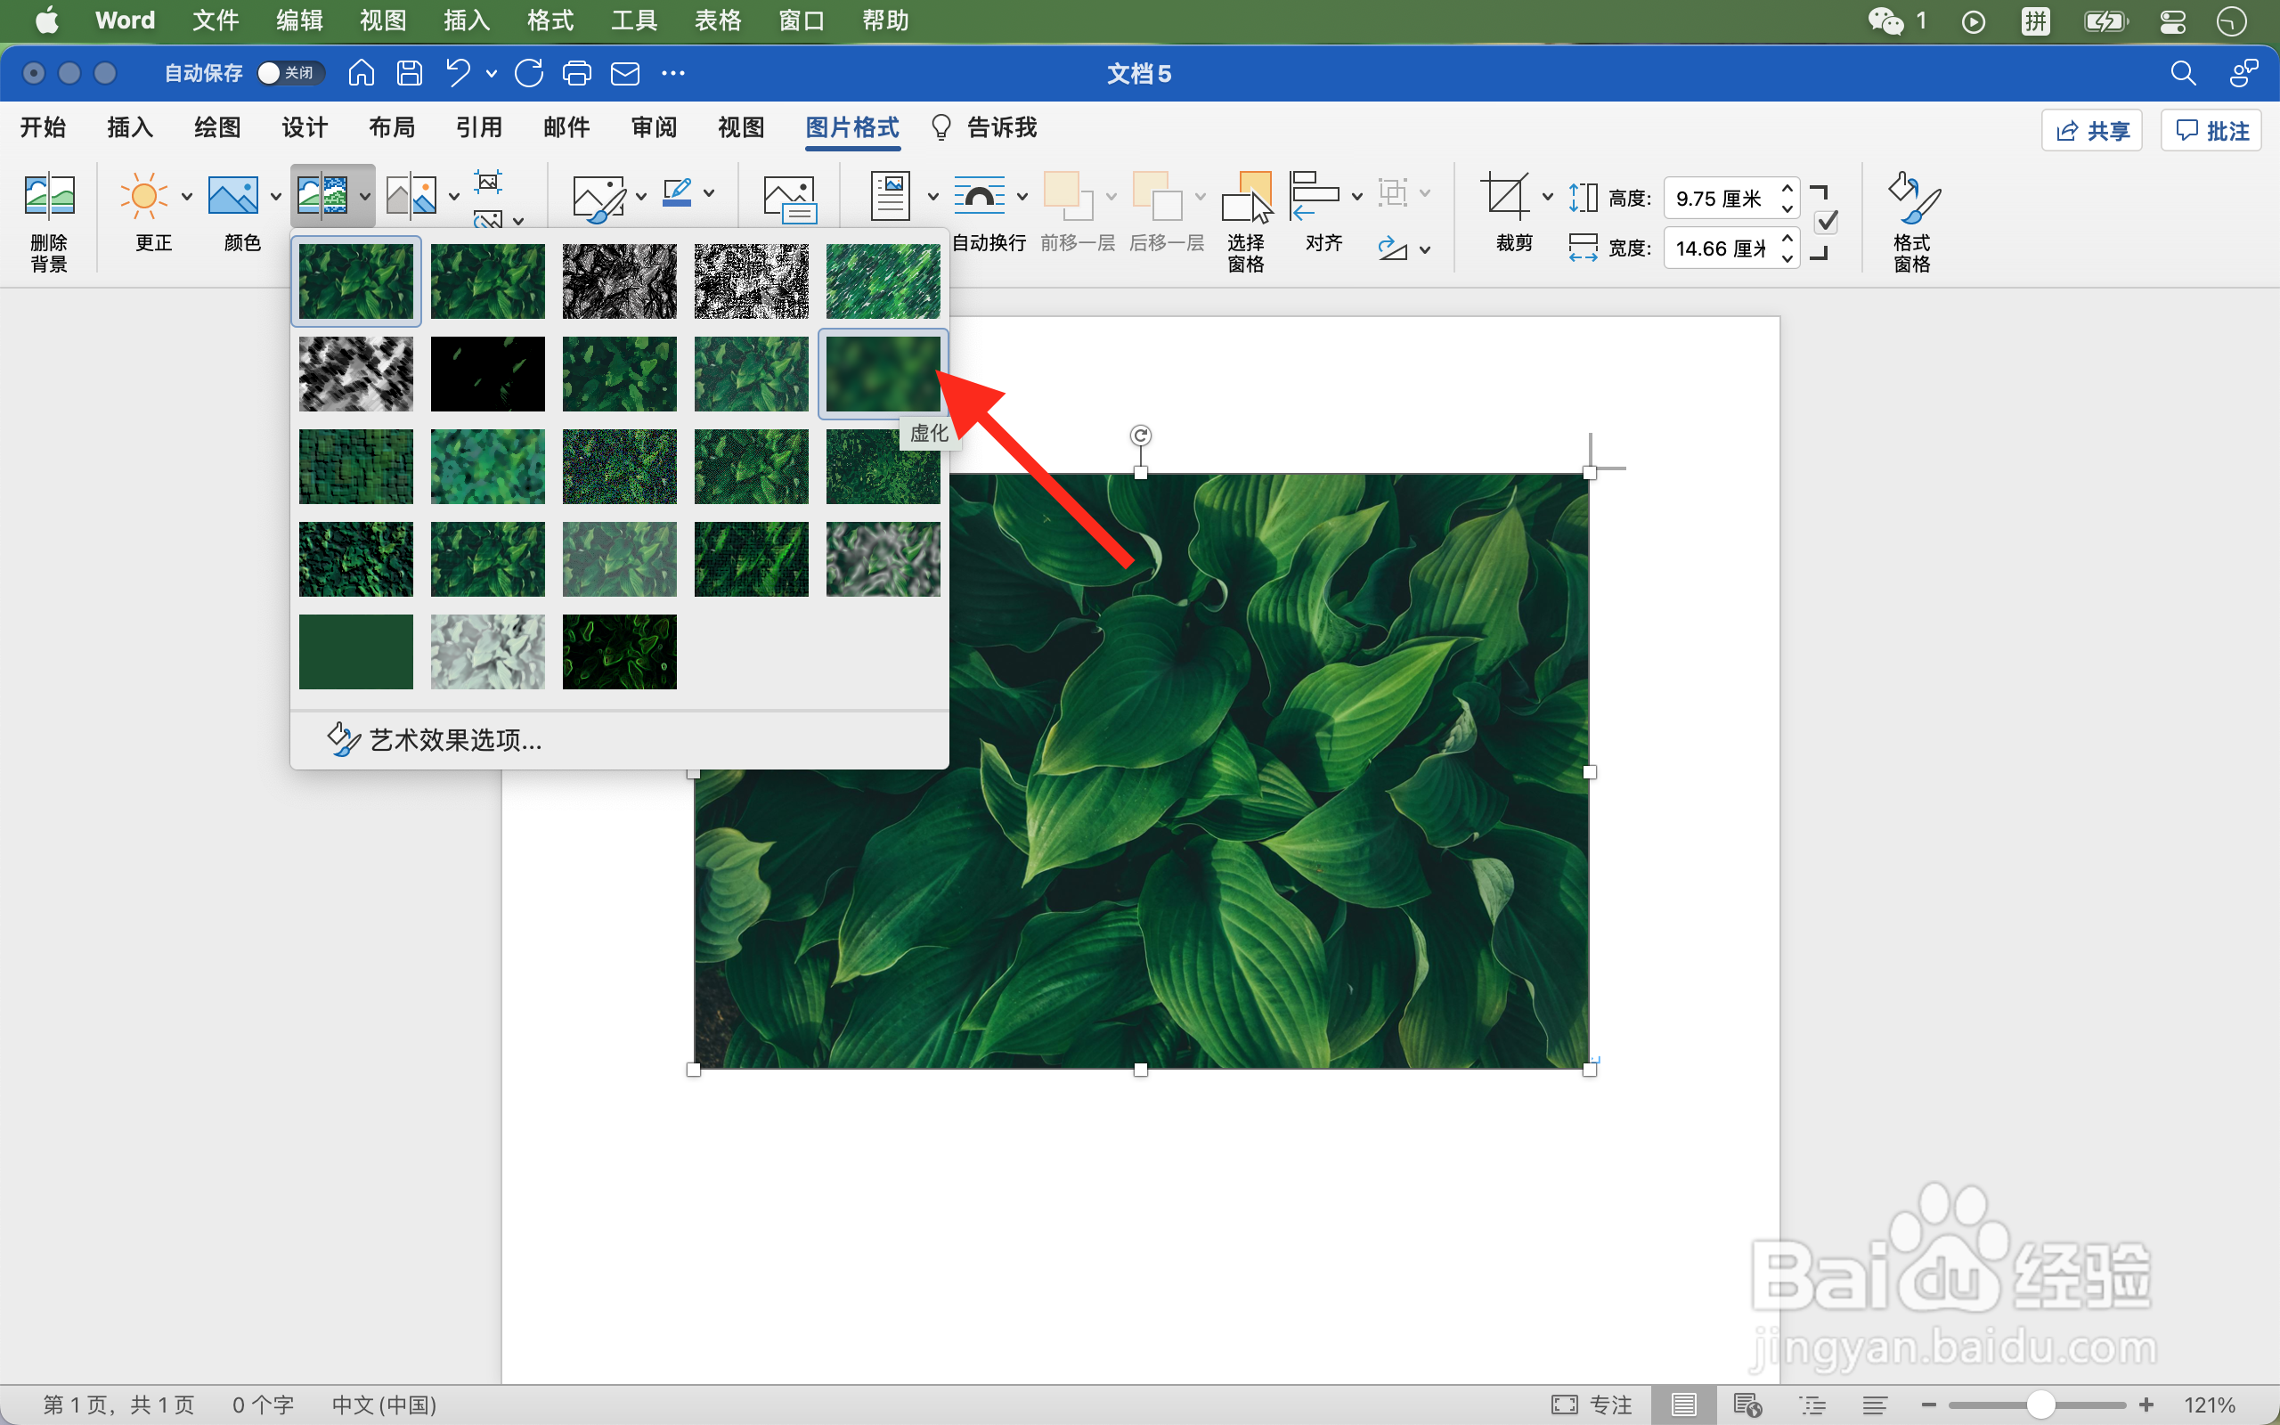The image size is (2280, 1425).
Task: Open the 布局 ribbon tab
Action: (x=392, y=127)
